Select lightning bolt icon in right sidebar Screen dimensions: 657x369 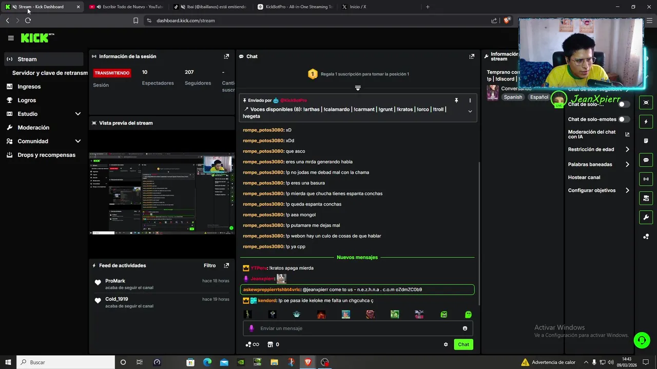(646, 121)
